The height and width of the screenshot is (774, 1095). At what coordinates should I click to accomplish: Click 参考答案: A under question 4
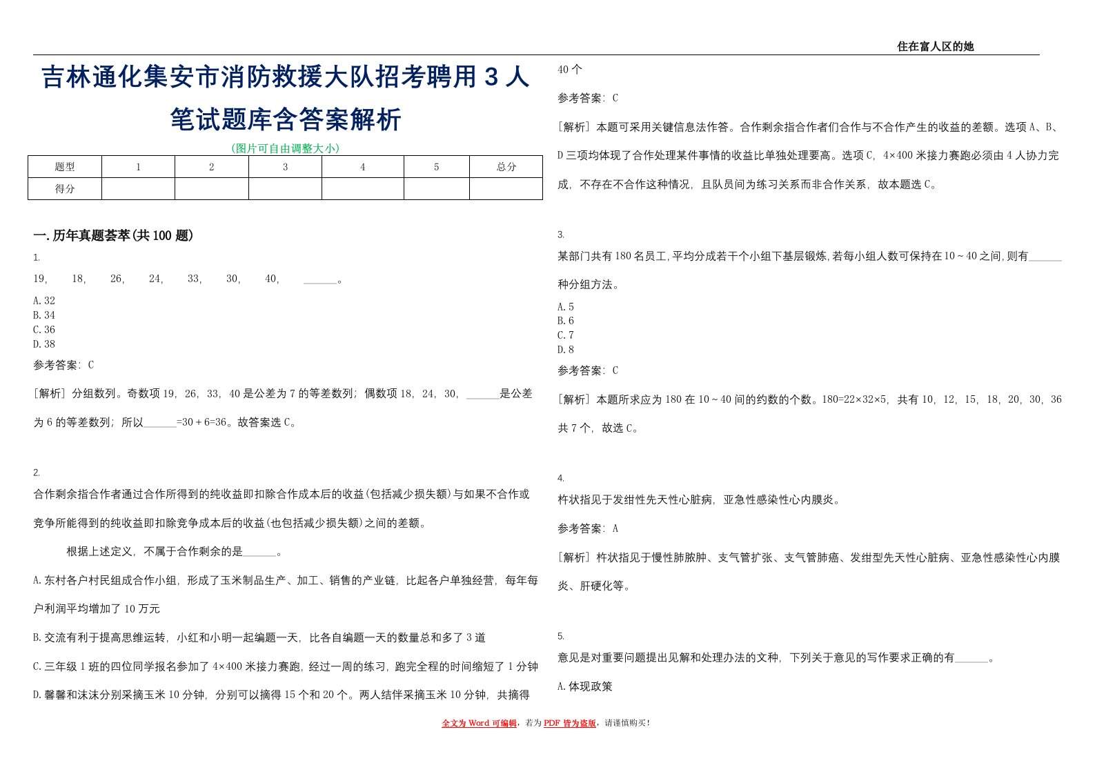click(x=588, y=528)
